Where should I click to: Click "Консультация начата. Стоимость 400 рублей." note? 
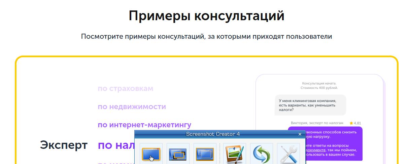point(319,86)
